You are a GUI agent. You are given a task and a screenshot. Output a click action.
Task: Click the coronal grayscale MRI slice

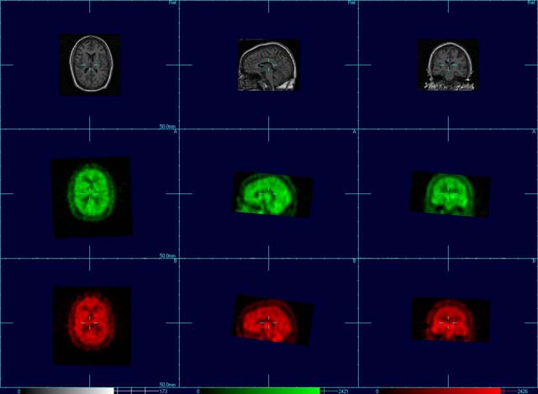(447, 65)
